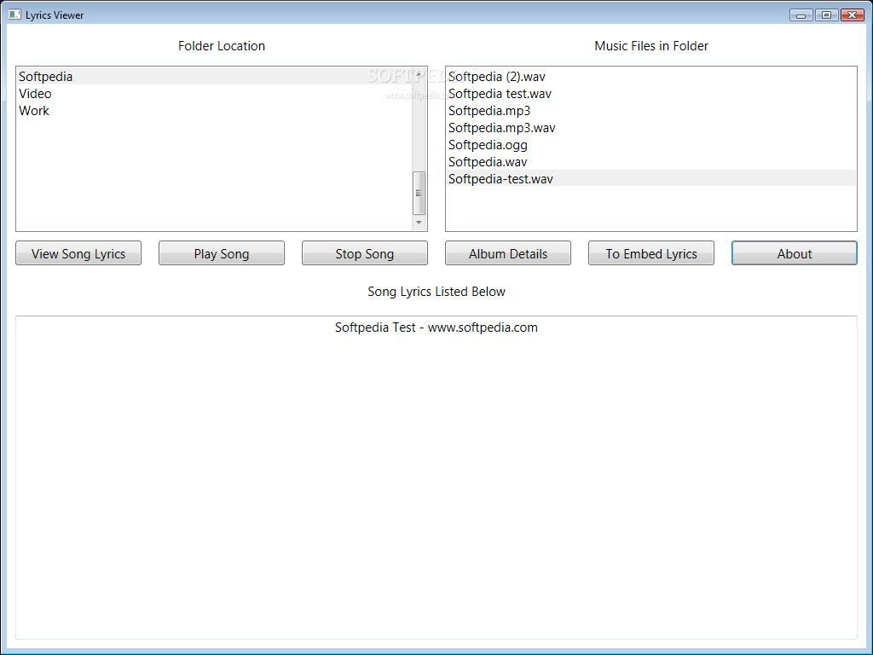Close the Lyrics Viewer window
873x655 pixels.
(852, 15)
